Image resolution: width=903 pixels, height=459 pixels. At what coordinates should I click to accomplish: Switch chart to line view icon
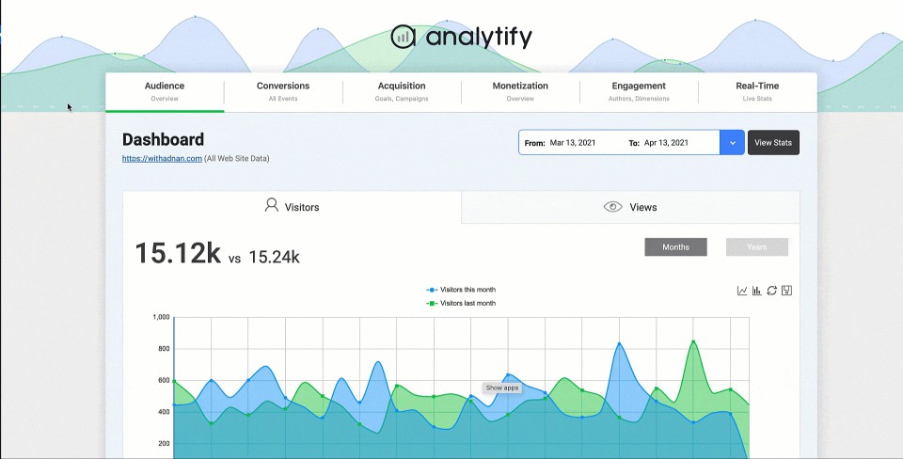[742, 291]
